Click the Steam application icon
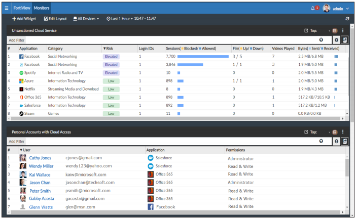The height and width of the screenshot is (219, 356). [x=21, y=114]
